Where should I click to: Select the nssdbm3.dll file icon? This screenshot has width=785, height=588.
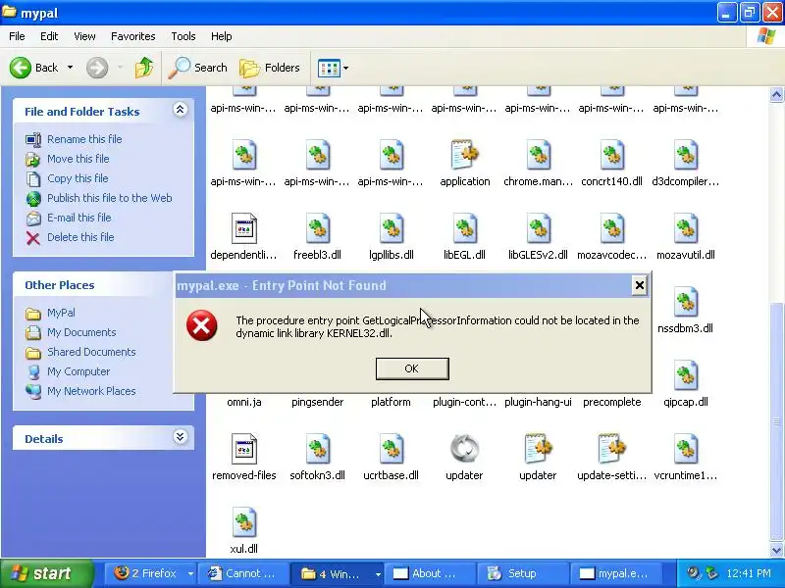pos(685,302)
